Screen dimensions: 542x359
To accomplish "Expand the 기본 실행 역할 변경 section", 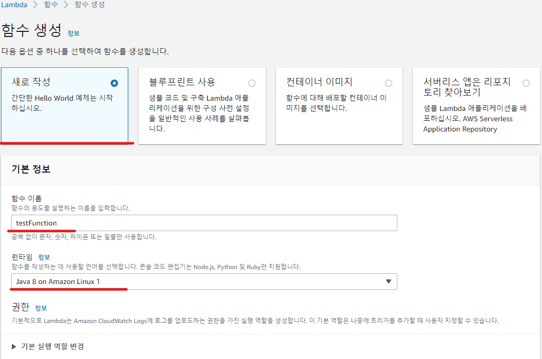I will pos(48,346).
